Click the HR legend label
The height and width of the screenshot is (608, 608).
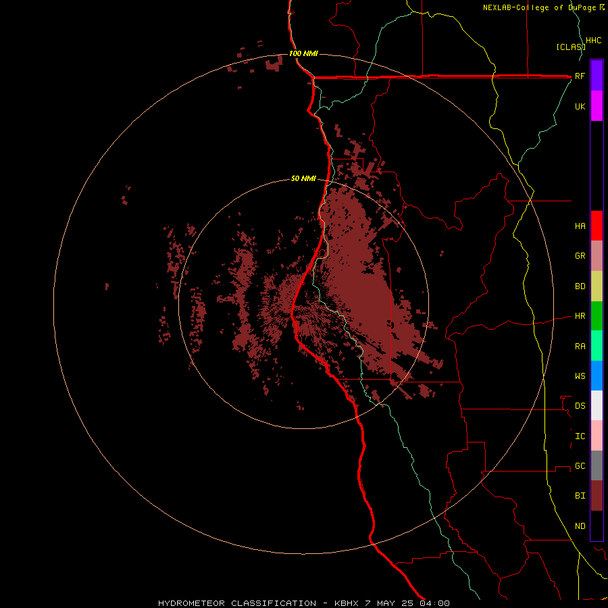[x=580, y=316]
